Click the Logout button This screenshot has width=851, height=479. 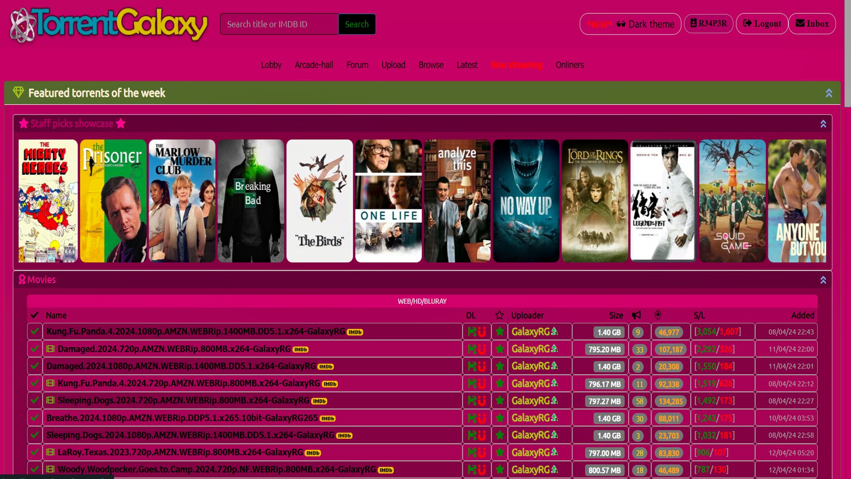(x=762, y=24)
